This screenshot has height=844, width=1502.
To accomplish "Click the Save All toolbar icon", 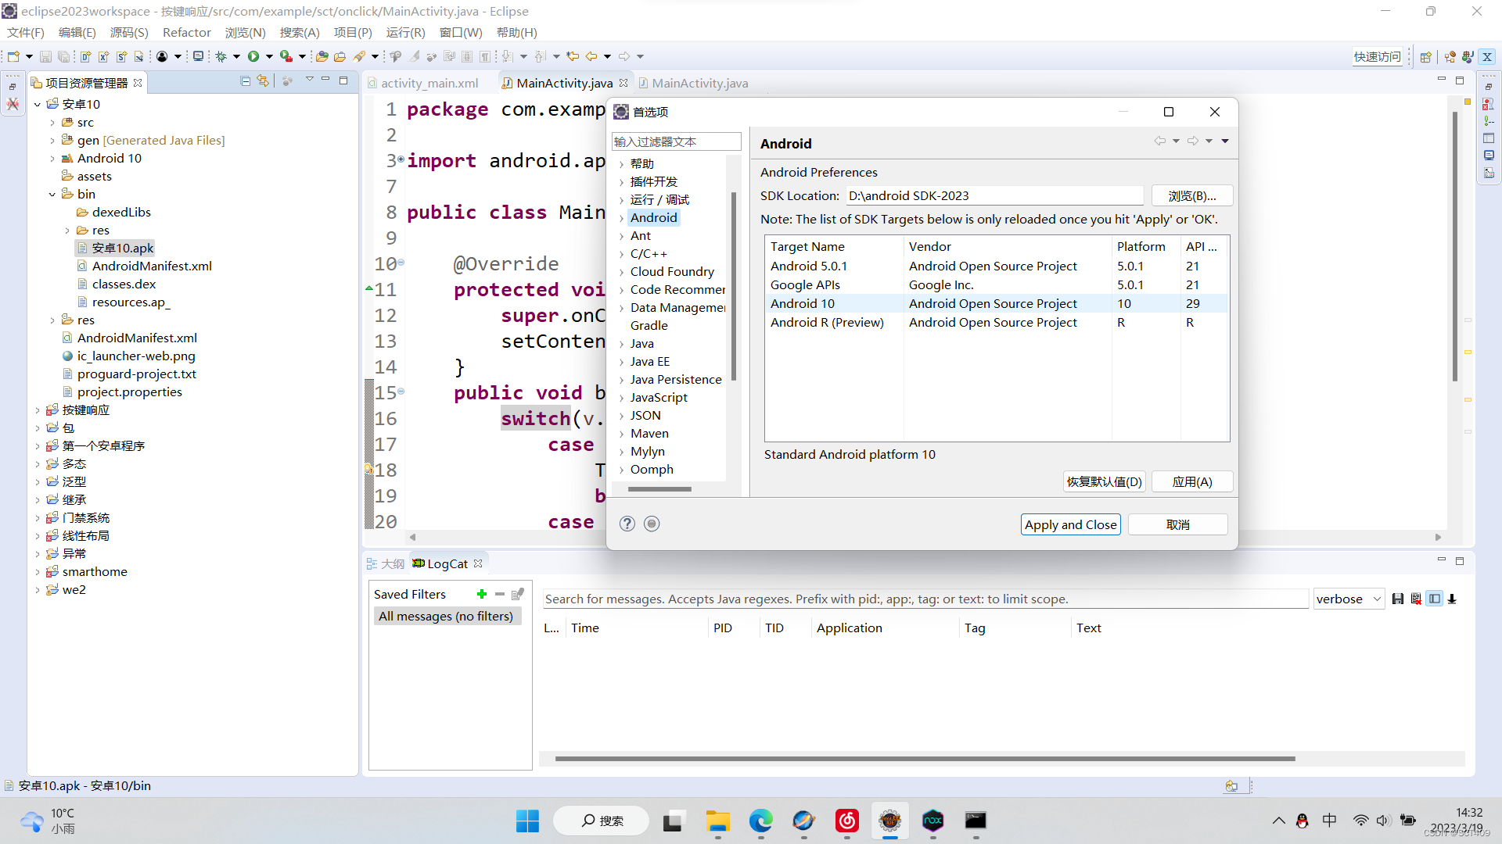I will 63,56.
